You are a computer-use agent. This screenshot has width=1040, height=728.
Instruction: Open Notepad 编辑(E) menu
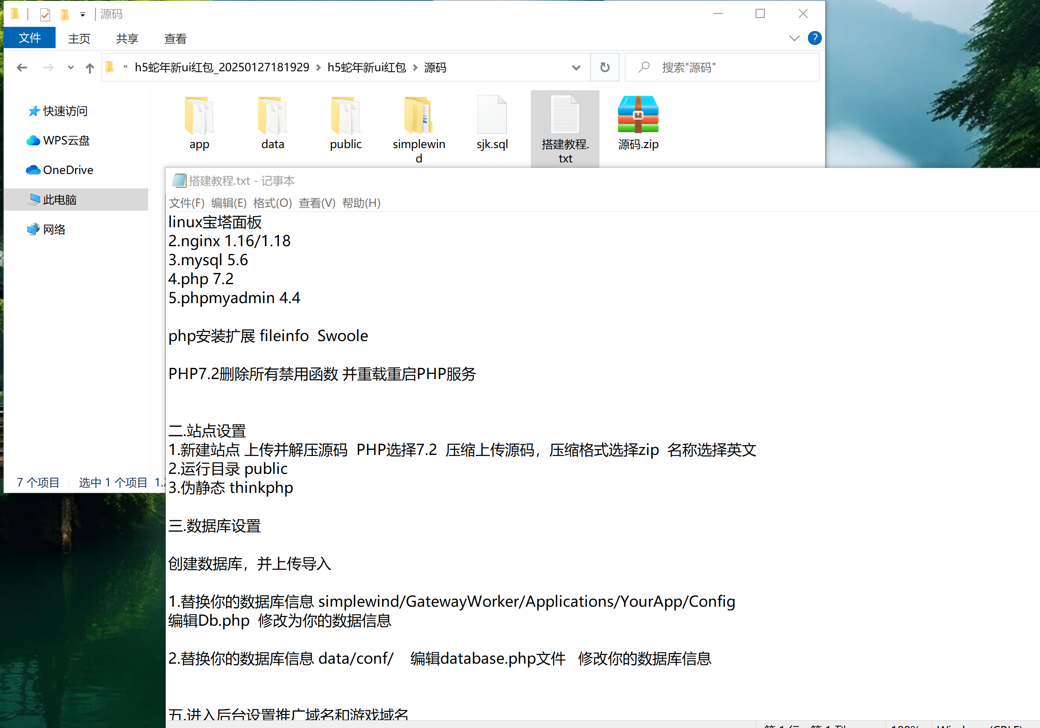click(x=229, y=203)
